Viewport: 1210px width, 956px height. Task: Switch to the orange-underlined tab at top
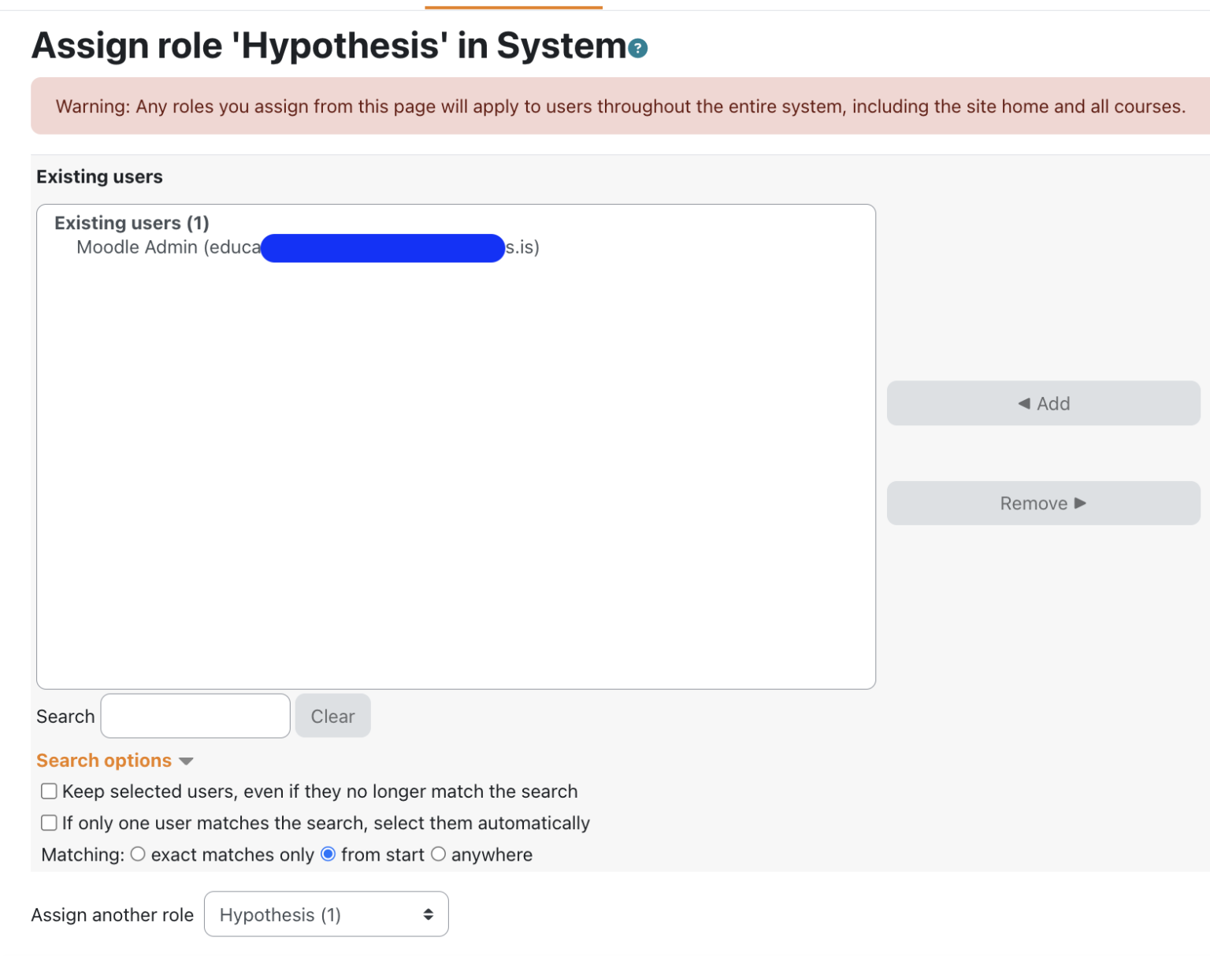click(513, 4)
